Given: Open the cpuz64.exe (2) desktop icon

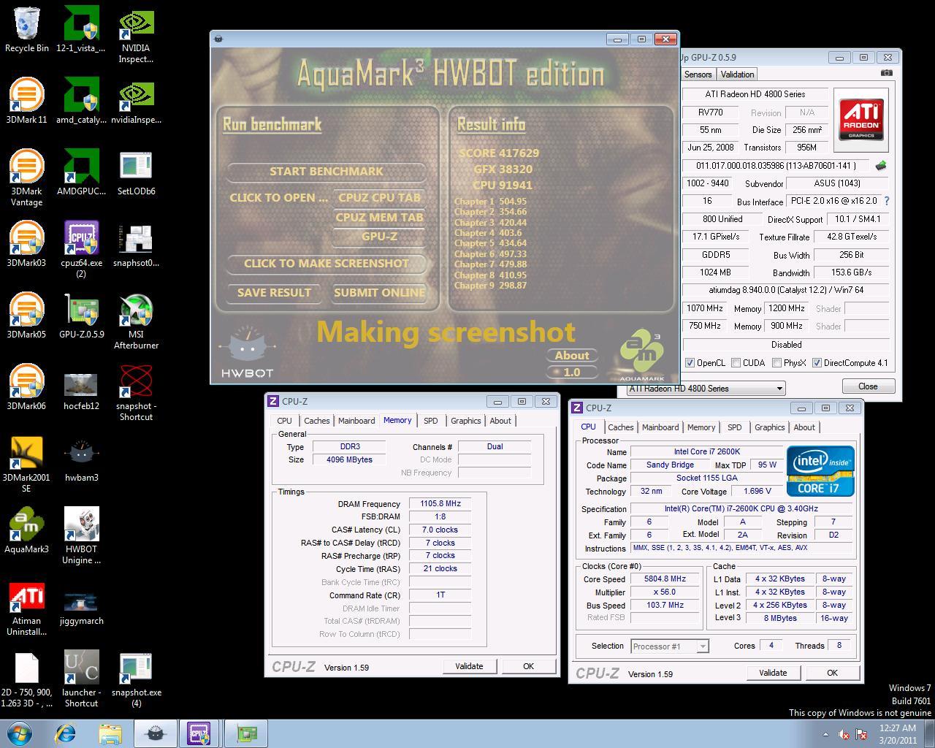Looking at the screenshot, I should tap(81, 249).
